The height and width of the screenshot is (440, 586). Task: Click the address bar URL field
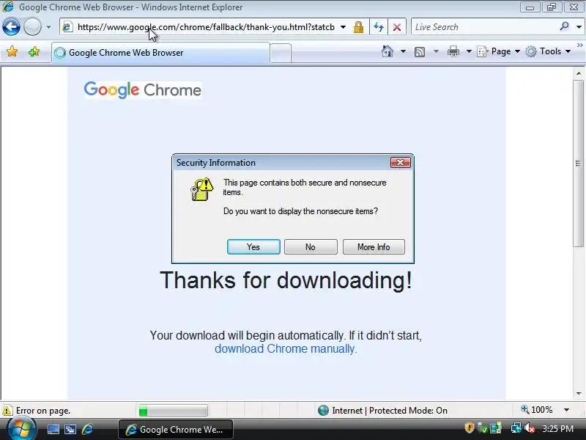[x=206, y=27]
